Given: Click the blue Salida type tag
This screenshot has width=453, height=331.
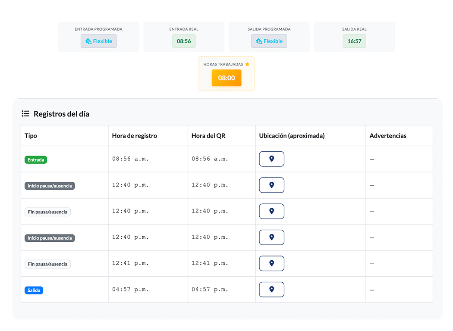Looking at the screenshot, I should click(34, 290).
